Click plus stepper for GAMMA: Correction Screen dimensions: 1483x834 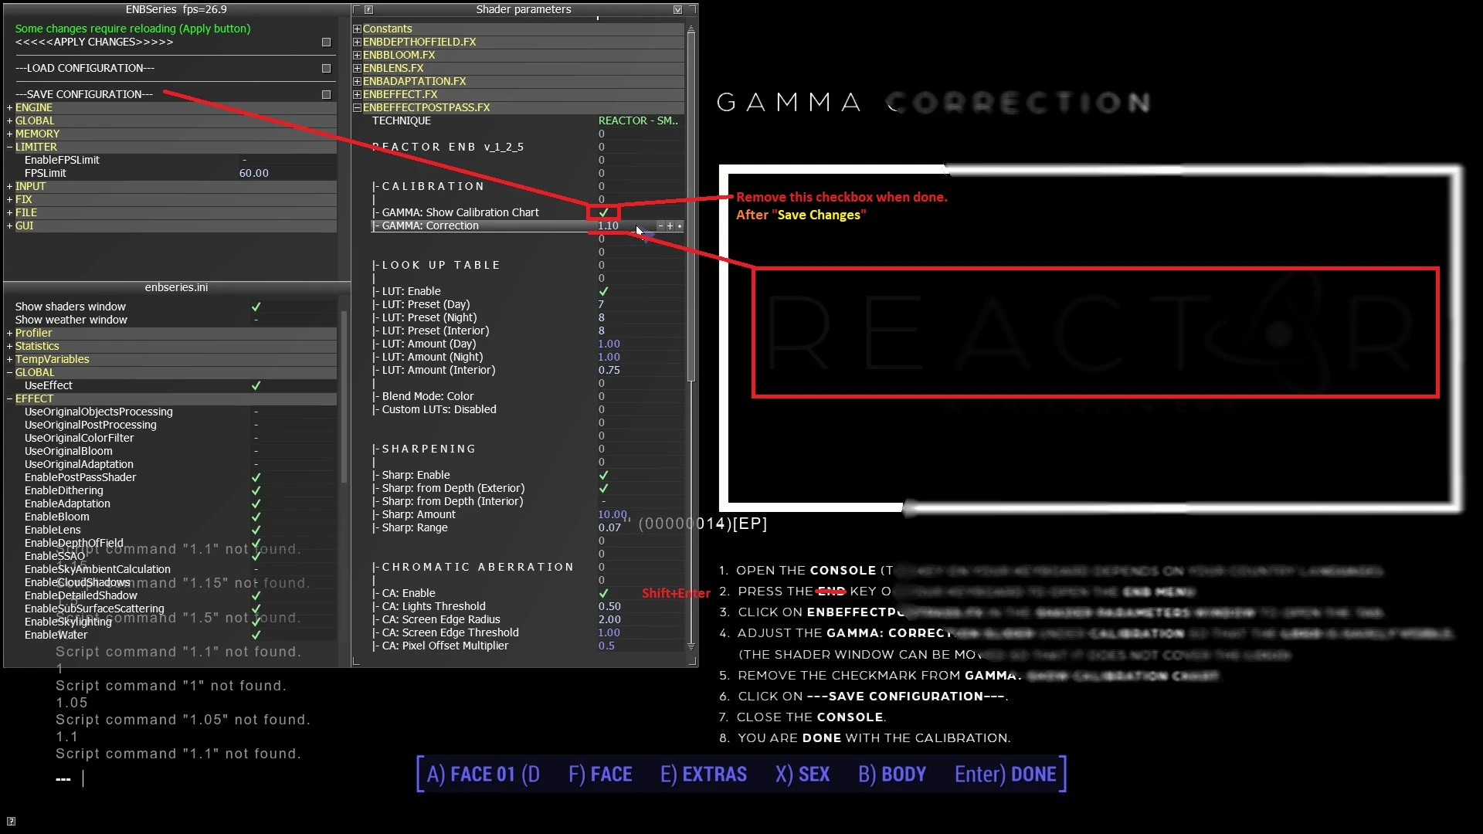[x=670, y=226]
